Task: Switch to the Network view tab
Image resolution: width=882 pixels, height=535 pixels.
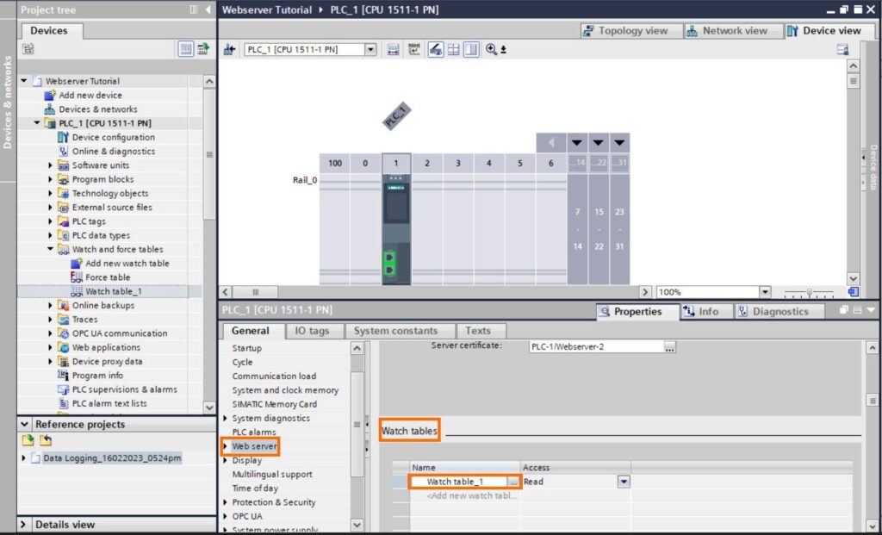Action: pos(727,31)
